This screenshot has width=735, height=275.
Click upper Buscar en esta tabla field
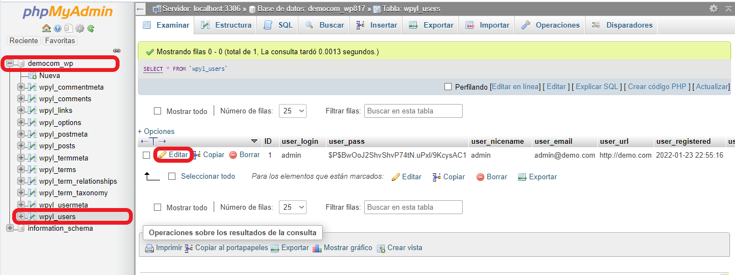(x=413, y=111)
